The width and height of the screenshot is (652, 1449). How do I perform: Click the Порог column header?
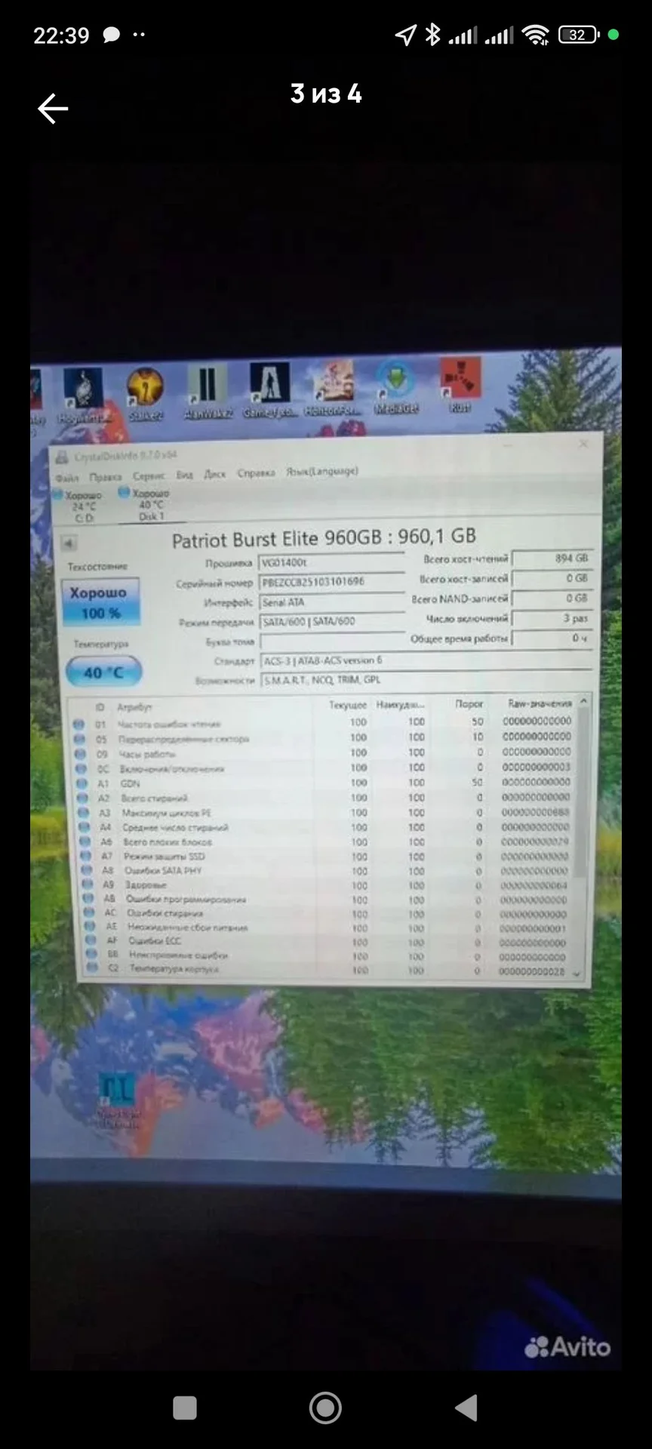(x=469, y=703)
